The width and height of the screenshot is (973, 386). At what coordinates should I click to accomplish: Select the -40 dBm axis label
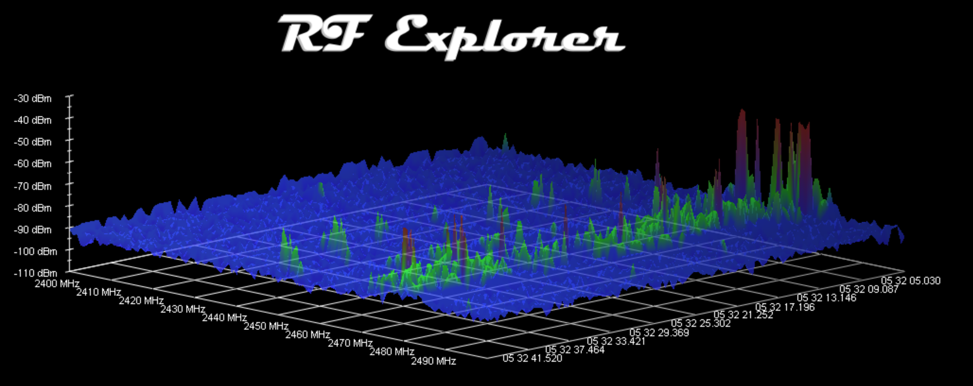pyautogui.click(x=33, y=120)
